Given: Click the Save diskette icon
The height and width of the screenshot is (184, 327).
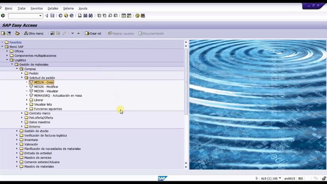Looking at the screenshot, I should 52,16.
